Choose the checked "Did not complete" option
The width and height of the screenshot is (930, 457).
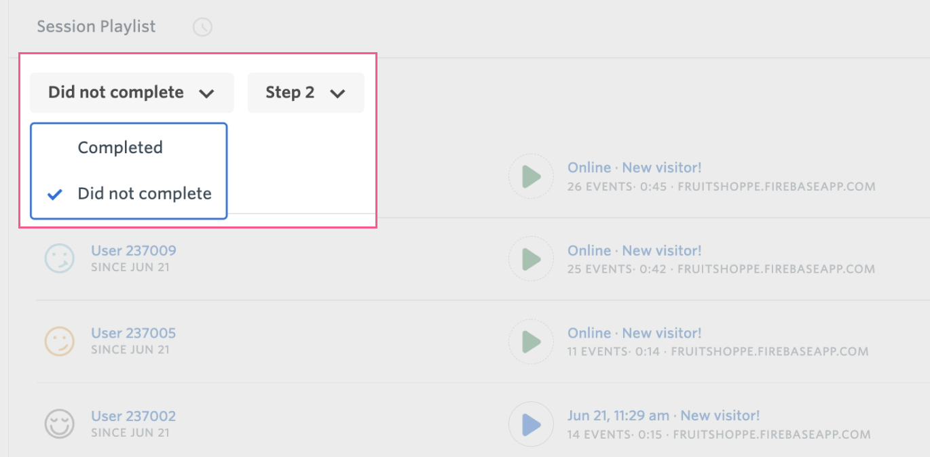coord(145,194)
